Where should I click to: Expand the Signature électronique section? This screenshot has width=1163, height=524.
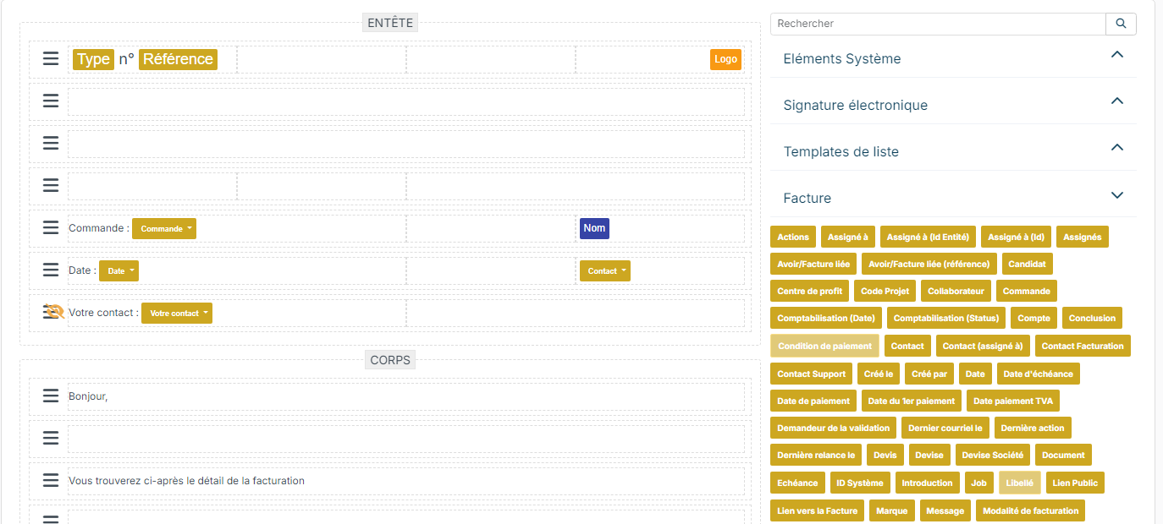pyautogui.click(x=953, y=105)
